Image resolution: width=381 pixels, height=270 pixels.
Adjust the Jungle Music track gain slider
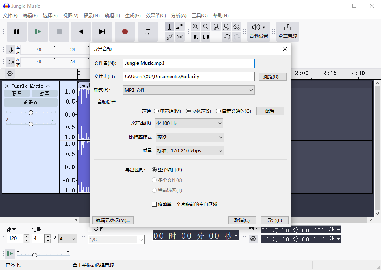pos(30,112)
